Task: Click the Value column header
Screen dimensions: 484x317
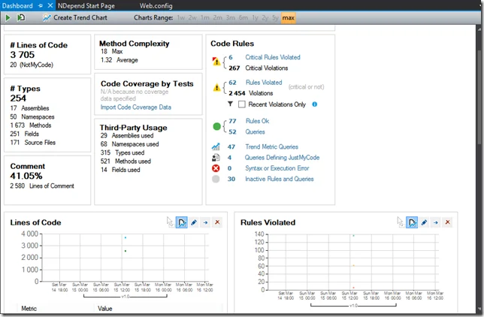Action: [105, 308]
